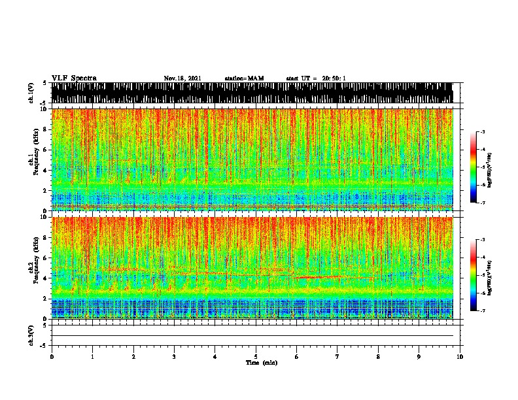Click the "ch.3(V)" axis label
518x400 pixels.
coord(31,335)
